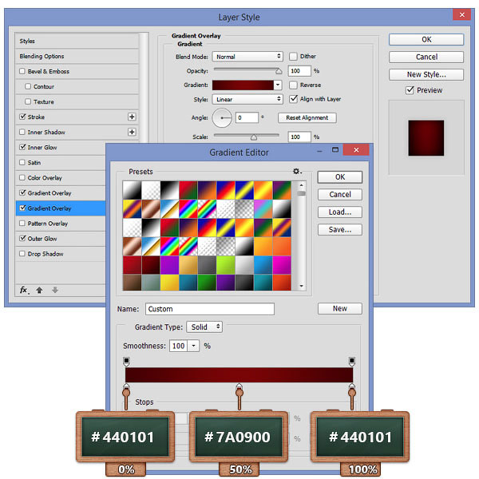
Task: Select the right opacity stop above the gradient bar
Action: pyautogui.click(x=352, y=362)
